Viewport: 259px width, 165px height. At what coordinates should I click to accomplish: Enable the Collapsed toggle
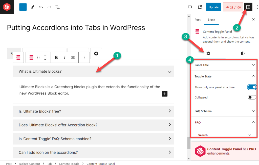[252, 97]
